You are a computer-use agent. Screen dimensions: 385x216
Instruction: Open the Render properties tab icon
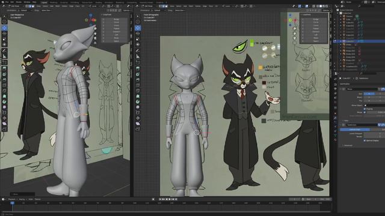point(335,85)
